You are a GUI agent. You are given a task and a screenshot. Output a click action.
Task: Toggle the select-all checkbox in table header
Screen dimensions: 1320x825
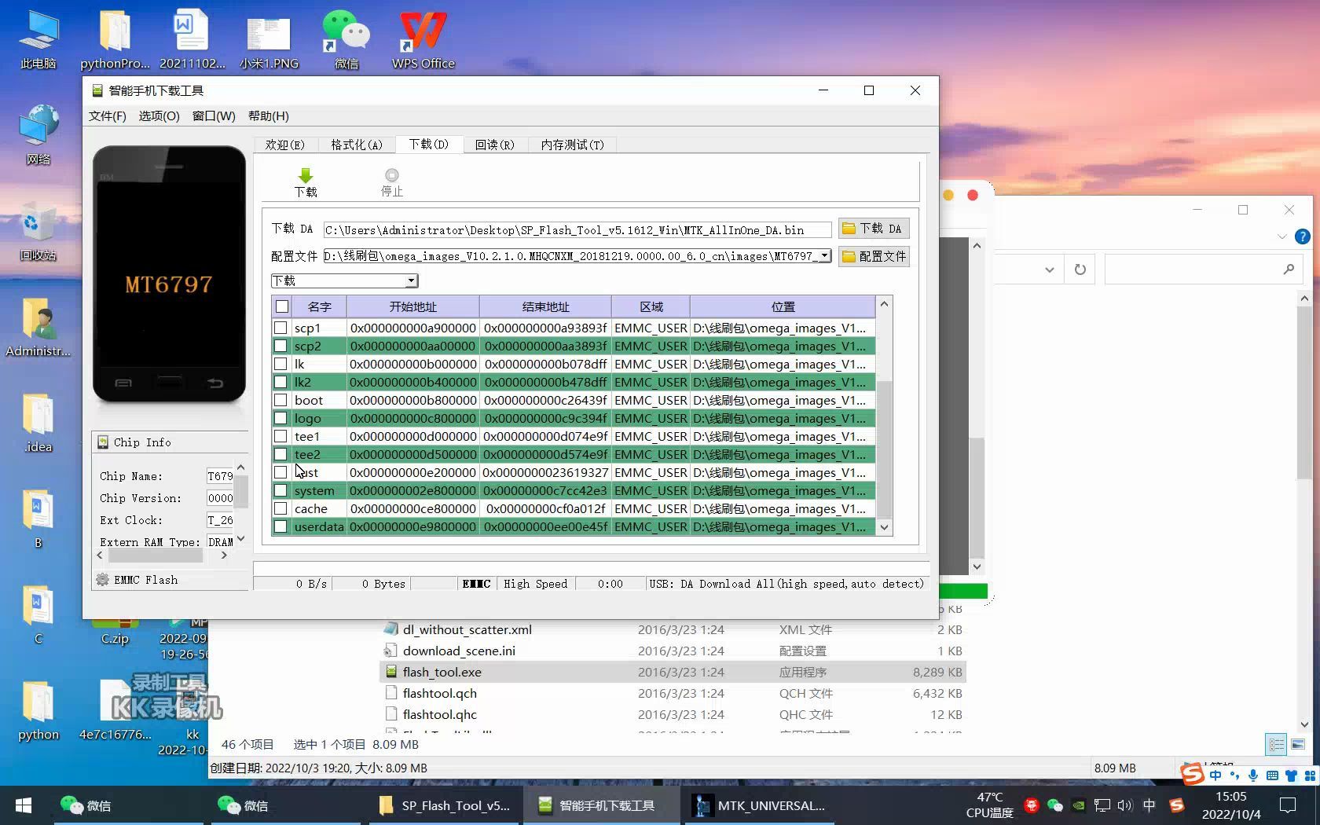click(282, 306)
